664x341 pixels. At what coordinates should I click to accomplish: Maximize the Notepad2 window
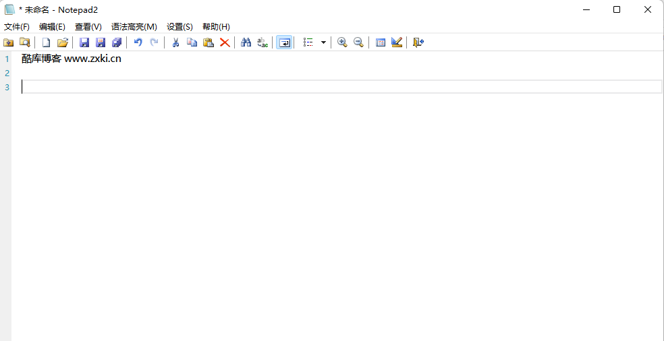click(x=617, y=9)
